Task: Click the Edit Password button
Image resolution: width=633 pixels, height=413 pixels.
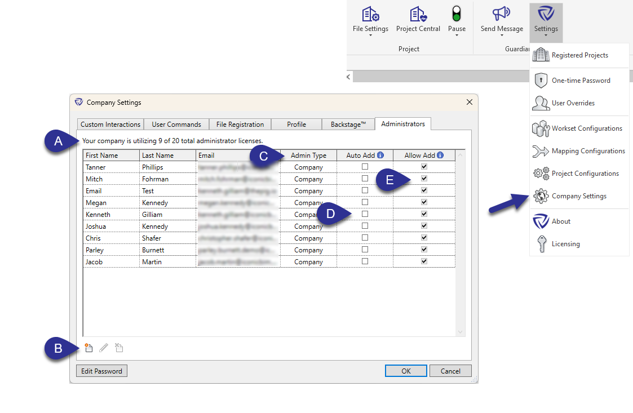Action: tap(101, 371)
